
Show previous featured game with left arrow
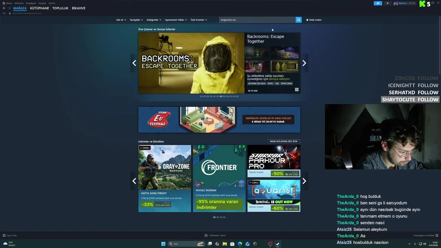click(x=134, y=63)
